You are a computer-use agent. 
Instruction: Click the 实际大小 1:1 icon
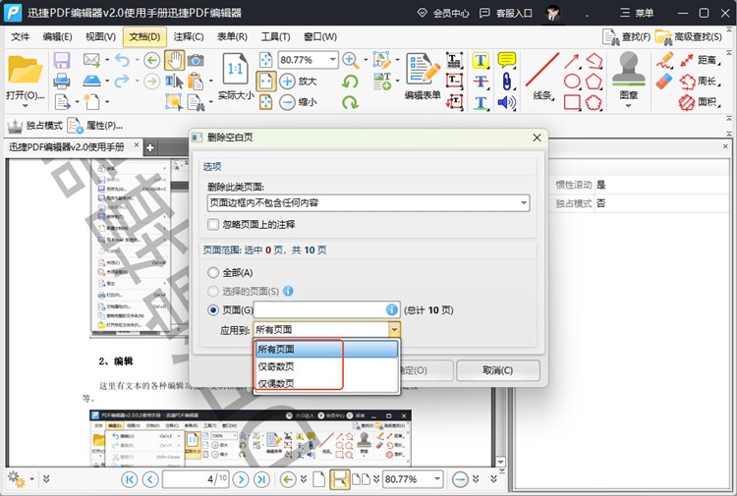click(x=235, y=69)
